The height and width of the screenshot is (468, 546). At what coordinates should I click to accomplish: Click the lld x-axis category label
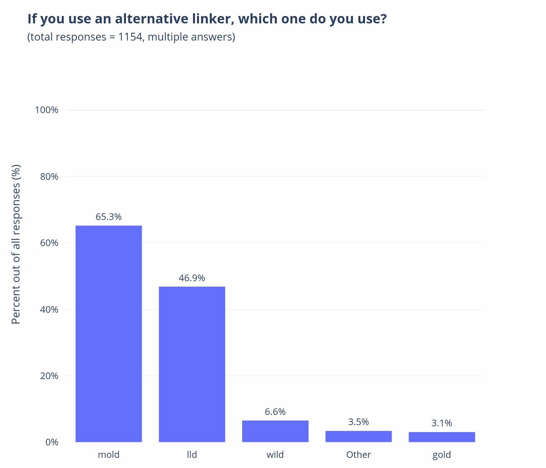click(192, 455)
